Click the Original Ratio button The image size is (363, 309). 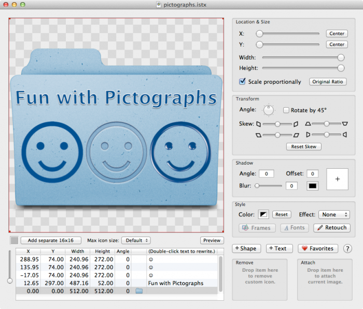click(x=328, y=82)
